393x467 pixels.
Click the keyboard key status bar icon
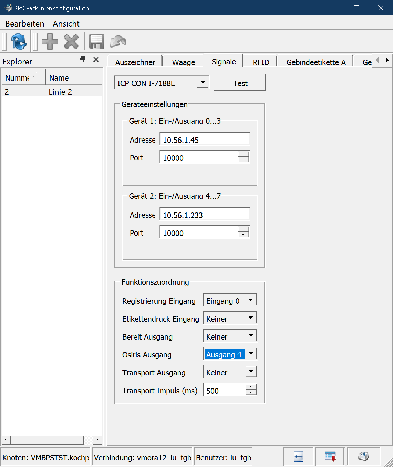coord(363,457)
